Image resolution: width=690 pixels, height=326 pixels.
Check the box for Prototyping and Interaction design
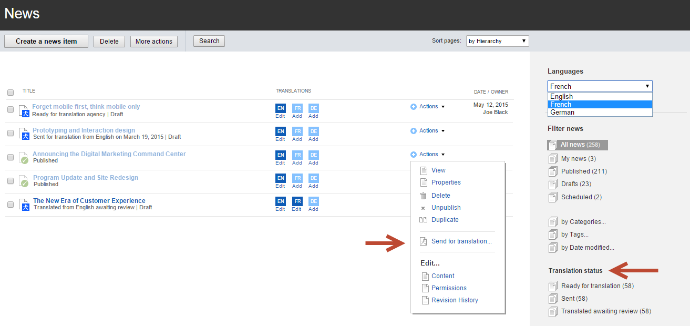click(x=11, y=133)
